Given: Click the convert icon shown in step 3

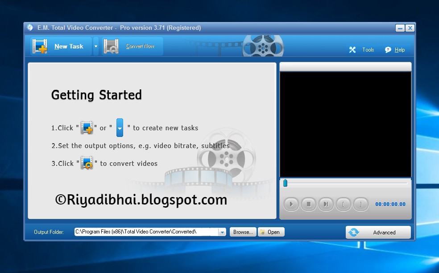Looking at the screenshot, I should (86, 163).
